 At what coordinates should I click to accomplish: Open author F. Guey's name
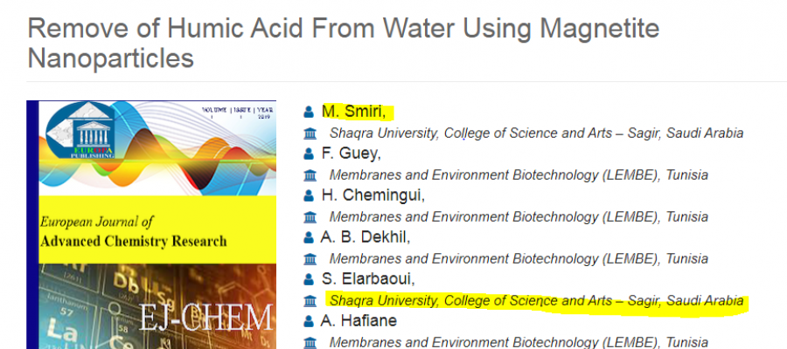(x=352, y=154)
